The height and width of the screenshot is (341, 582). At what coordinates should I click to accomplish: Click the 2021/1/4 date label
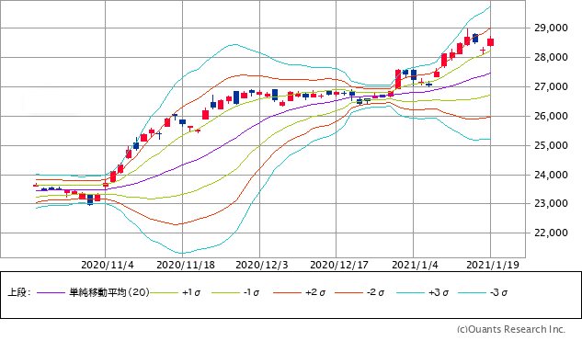point(415,265)
